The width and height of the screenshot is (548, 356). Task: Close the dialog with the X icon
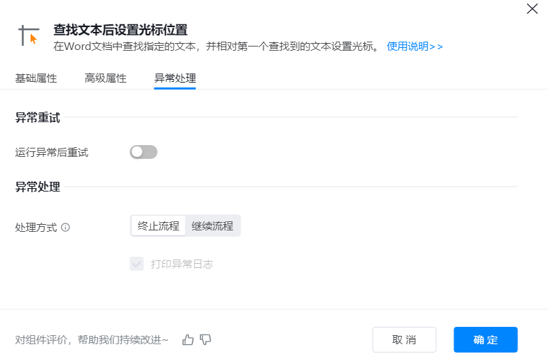click(x=532, y=9)
